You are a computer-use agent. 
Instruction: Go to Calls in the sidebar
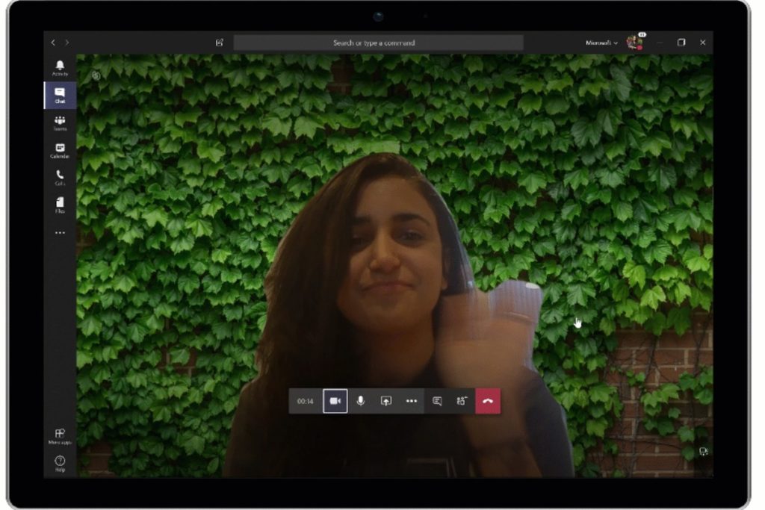(x=60, y=177)
